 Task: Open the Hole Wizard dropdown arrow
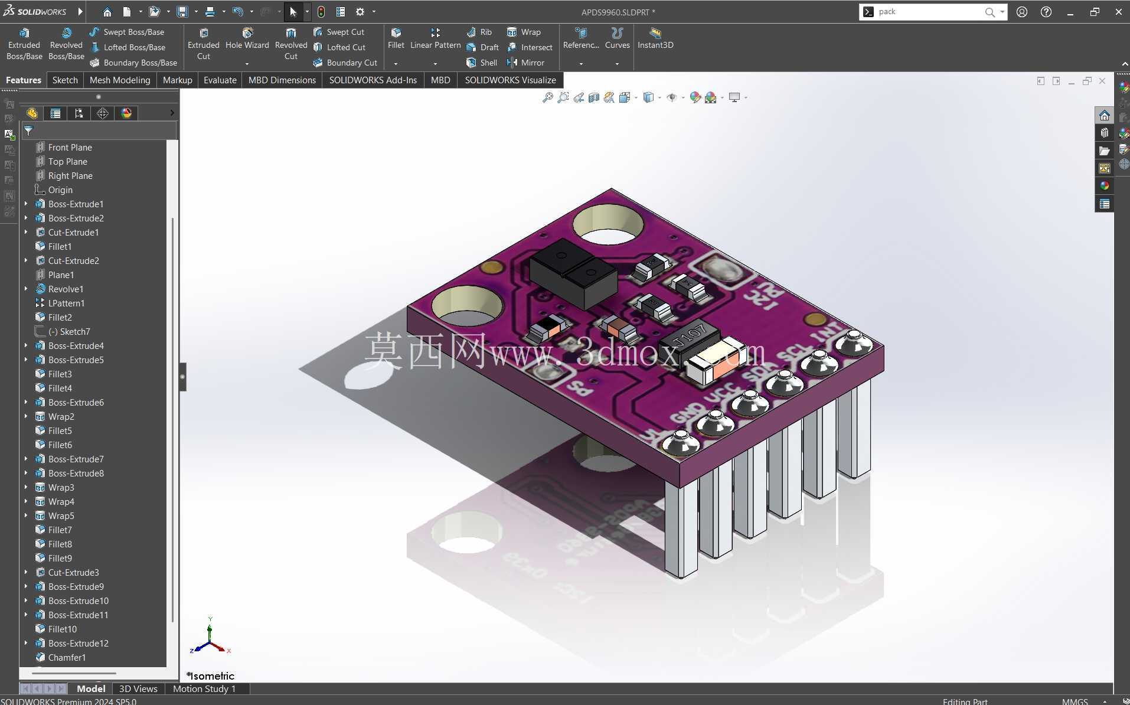(247, 63)
